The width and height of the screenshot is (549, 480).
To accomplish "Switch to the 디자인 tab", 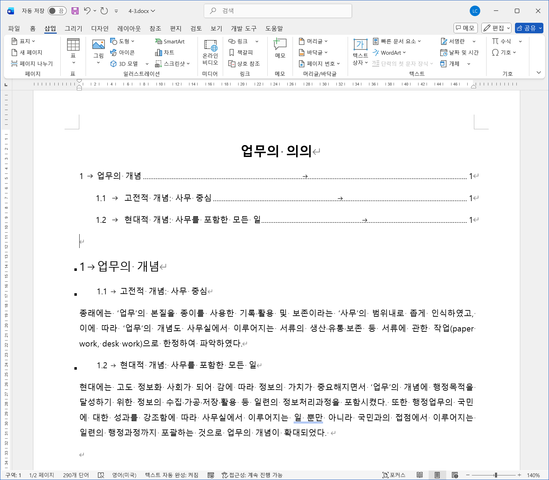I will coord(100,28).
